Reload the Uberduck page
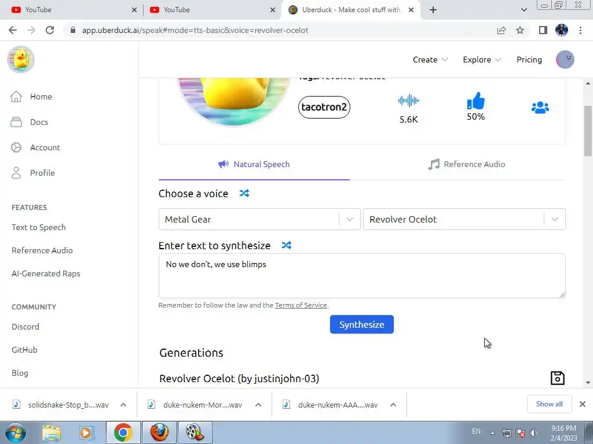 (x=50, y=30)
